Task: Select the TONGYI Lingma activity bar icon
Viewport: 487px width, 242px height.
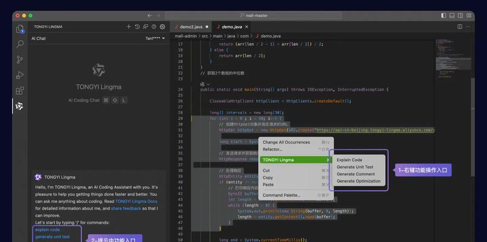Action: point(19,106)
